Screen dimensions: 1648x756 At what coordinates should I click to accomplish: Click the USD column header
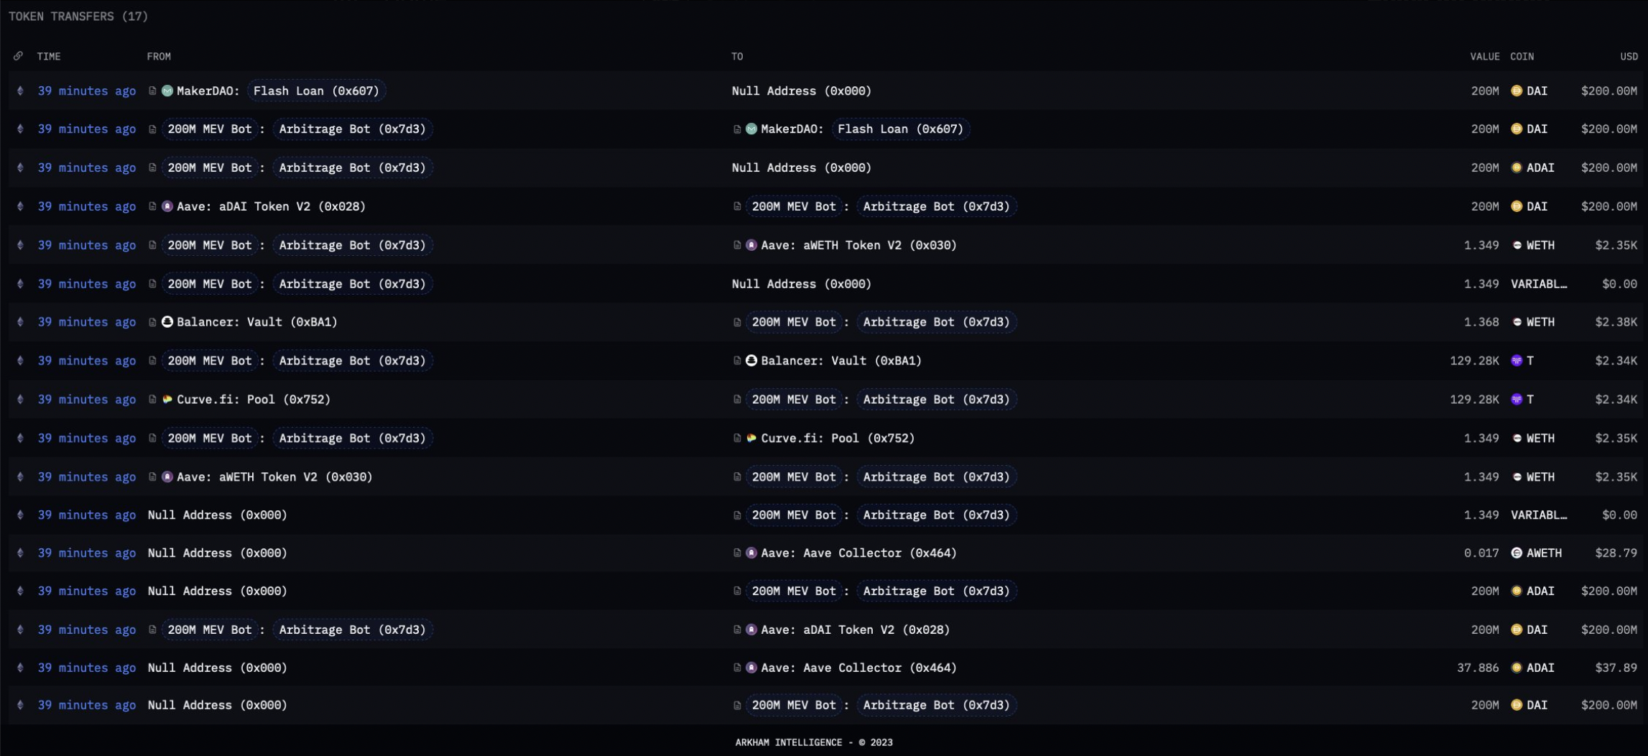pos(1628,56)
